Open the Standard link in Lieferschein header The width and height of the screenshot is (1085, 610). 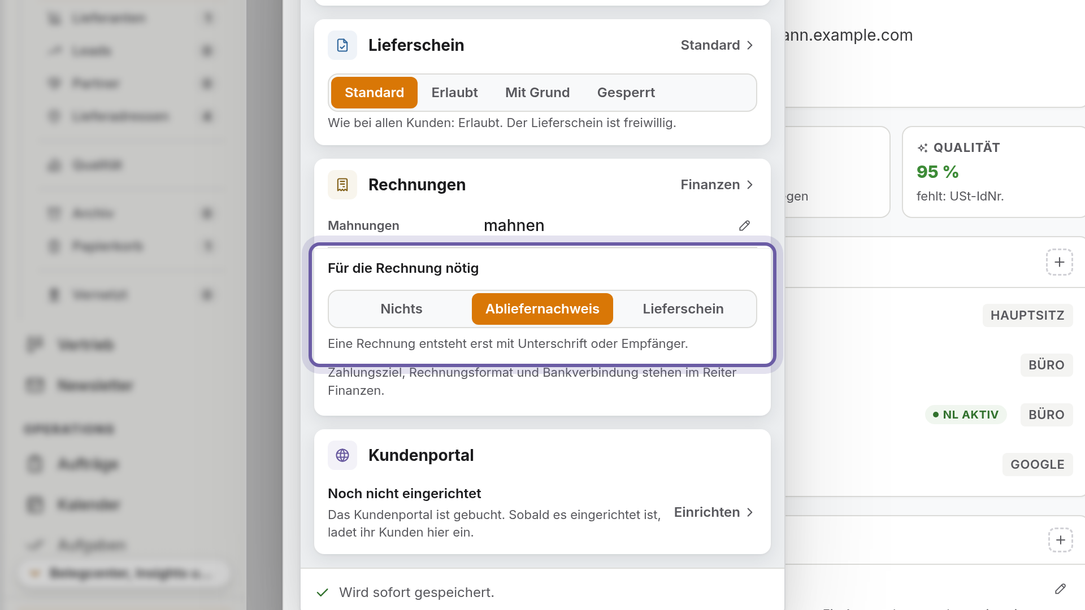[717, 45]
